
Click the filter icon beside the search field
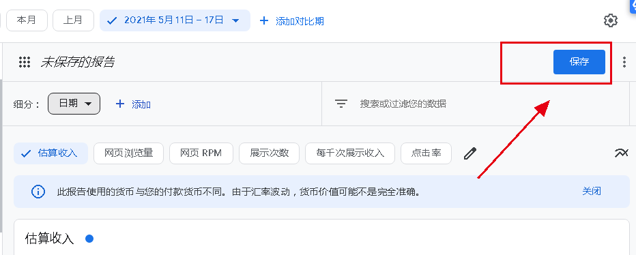[341, 104]
